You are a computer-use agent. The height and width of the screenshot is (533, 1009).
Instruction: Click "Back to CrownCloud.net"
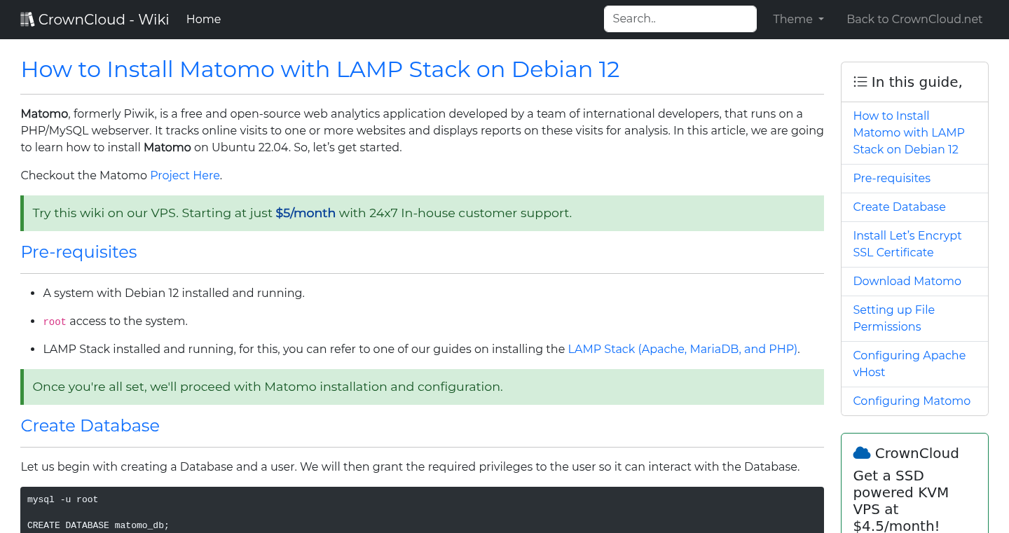[914, 19]
